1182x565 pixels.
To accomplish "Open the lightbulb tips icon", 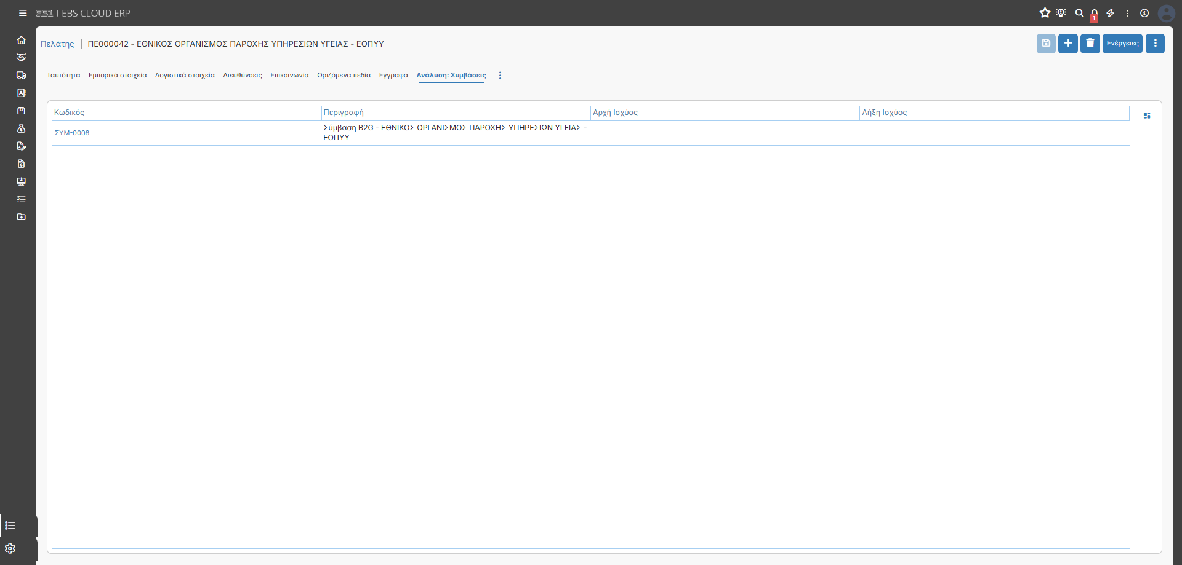I will click(1061, 13).
